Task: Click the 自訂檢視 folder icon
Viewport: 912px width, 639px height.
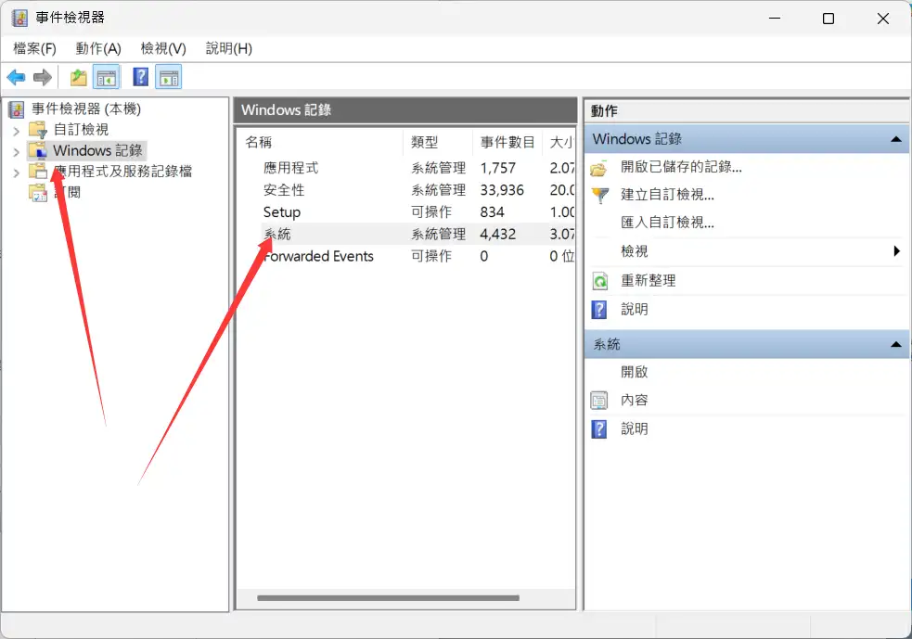Action: click(38, 130)
